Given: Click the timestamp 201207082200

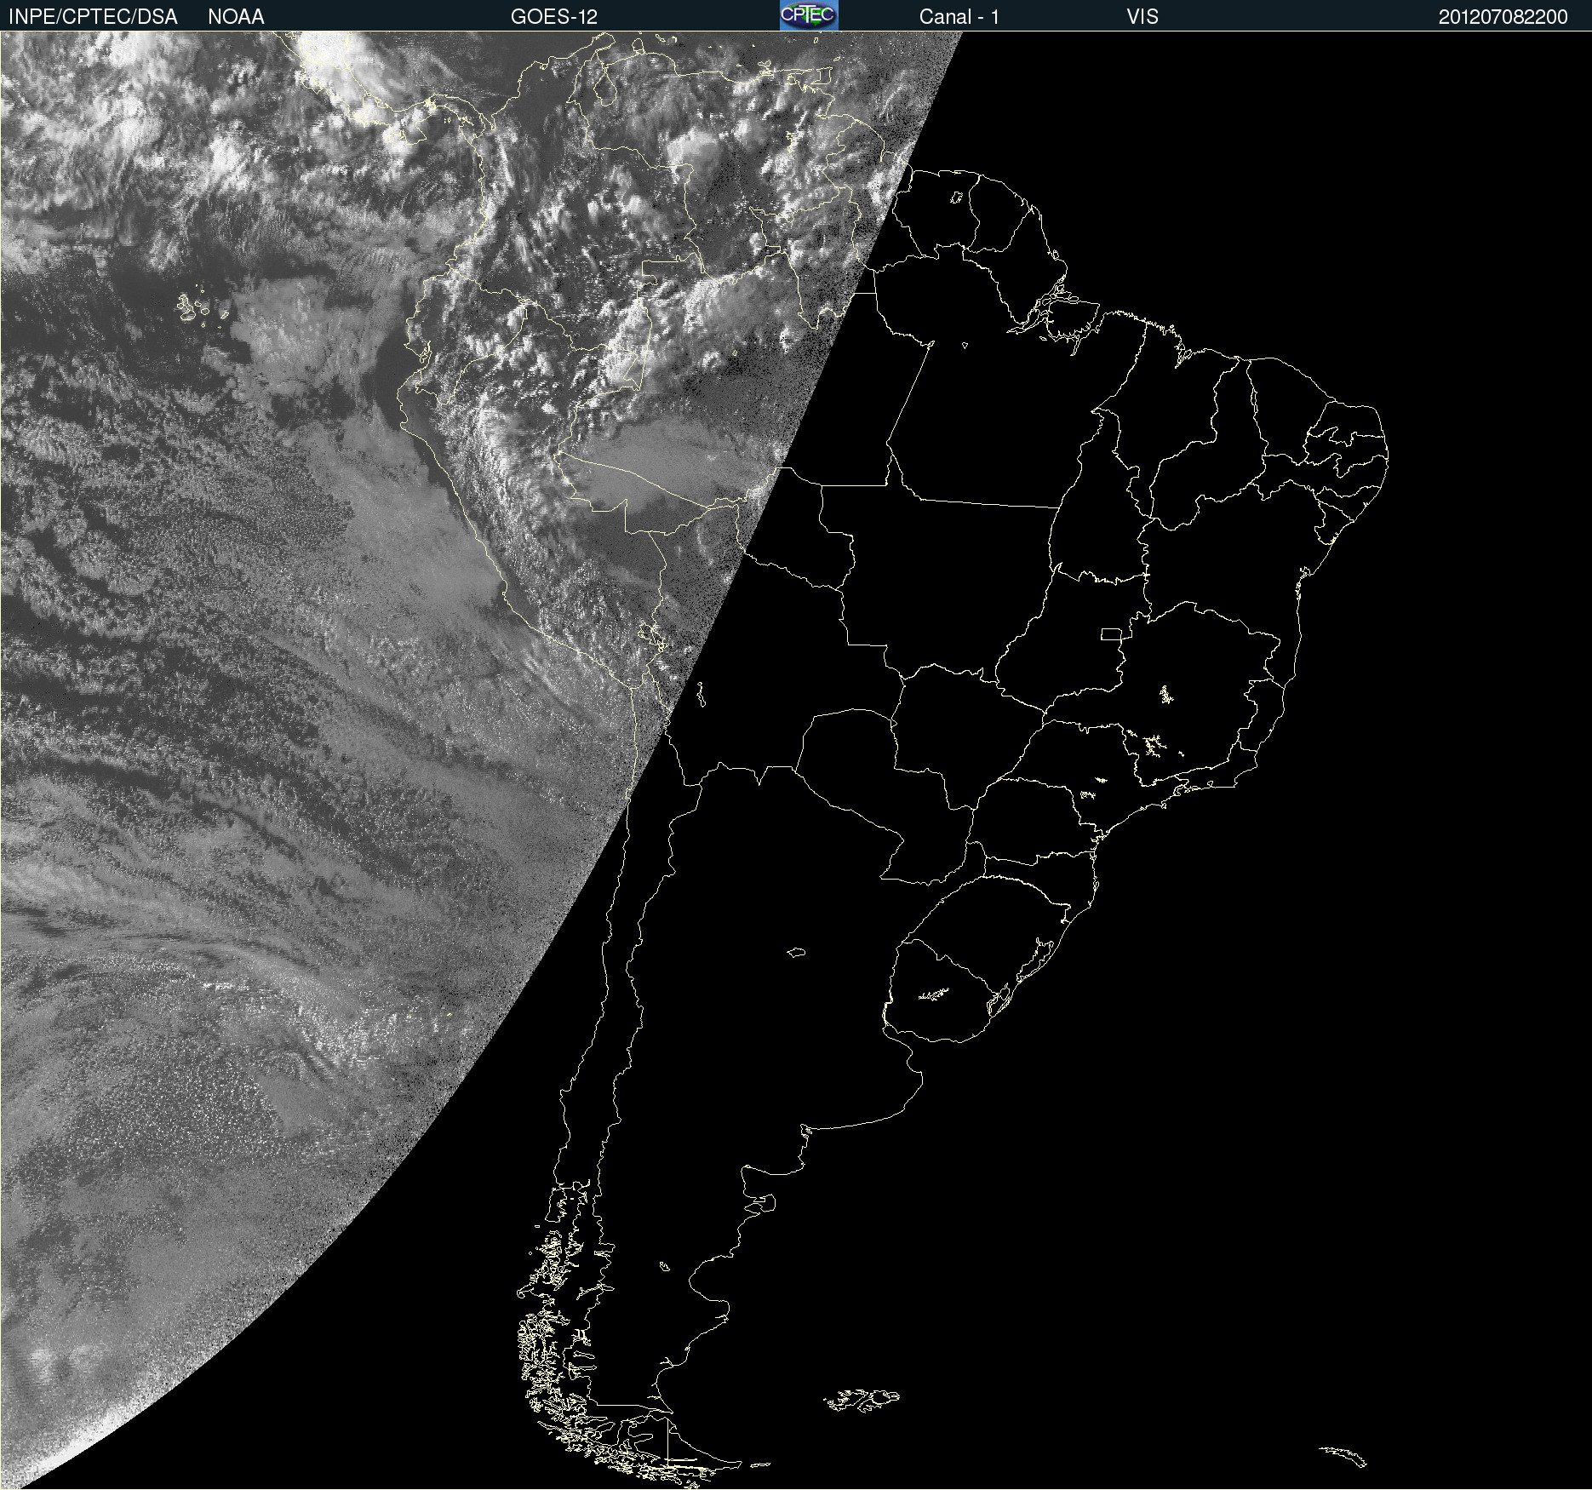Looking at the screenshot, I should click(1503, 17).
